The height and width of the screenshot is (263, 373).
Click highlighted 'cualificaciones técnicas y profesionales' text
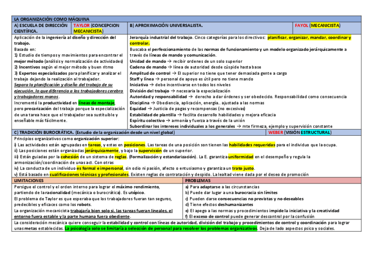tap(89, 174)
